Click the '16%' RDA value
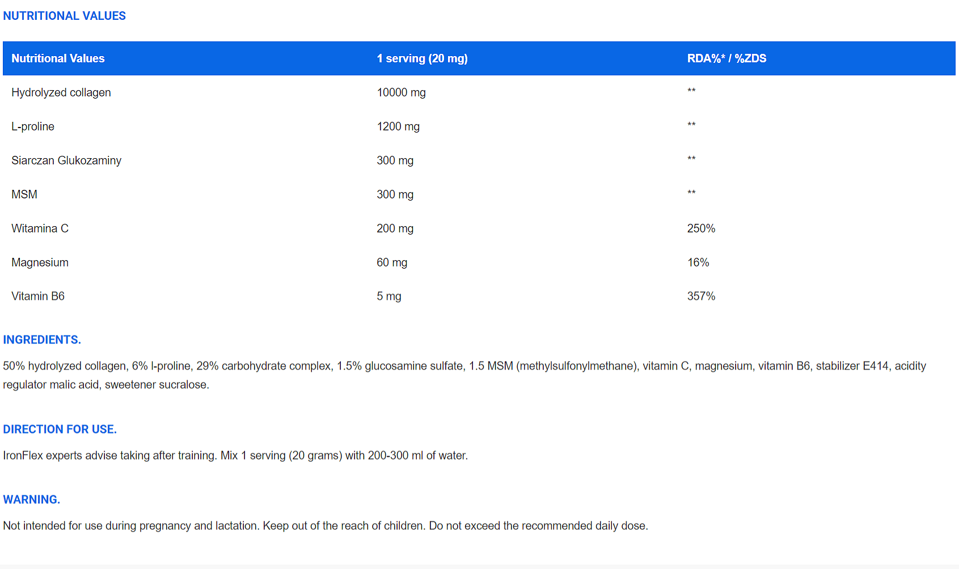This screenshot has width=959, height=569. tap(698, 262)
